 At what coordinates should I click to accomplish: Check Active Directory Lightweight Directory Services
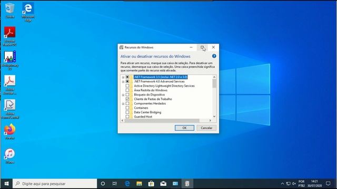pyautogui.click(x=127, y=86)
